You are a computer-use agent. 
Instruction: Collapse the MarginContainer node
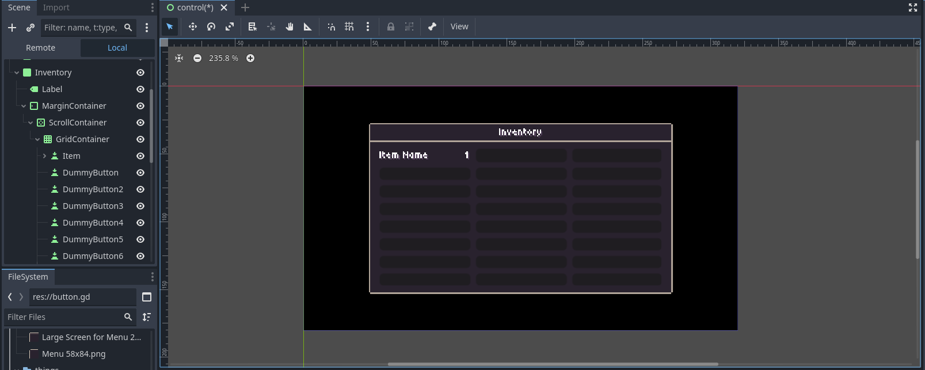tap(24, 106)
